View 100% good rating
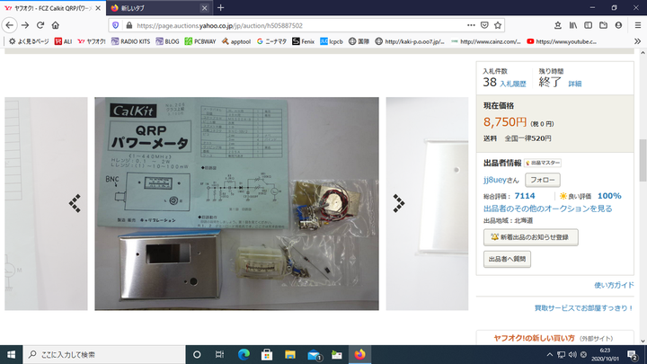The image size is (647, 364). point(609,196)
